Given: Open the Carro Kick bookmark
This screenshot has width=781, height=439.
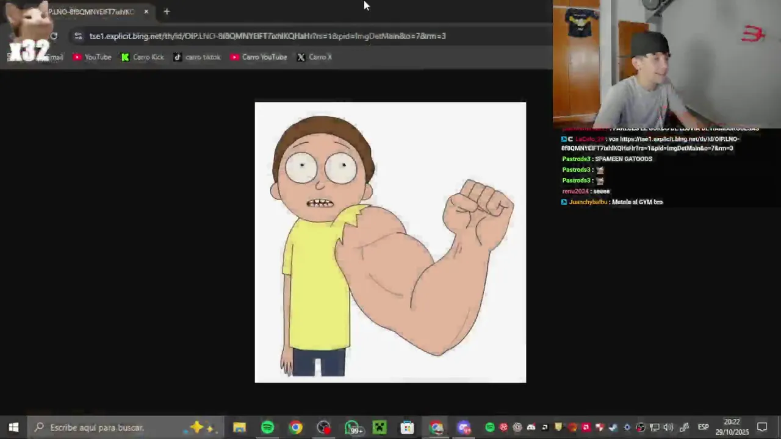Looking at the screenshot, I should pos(143,57).
